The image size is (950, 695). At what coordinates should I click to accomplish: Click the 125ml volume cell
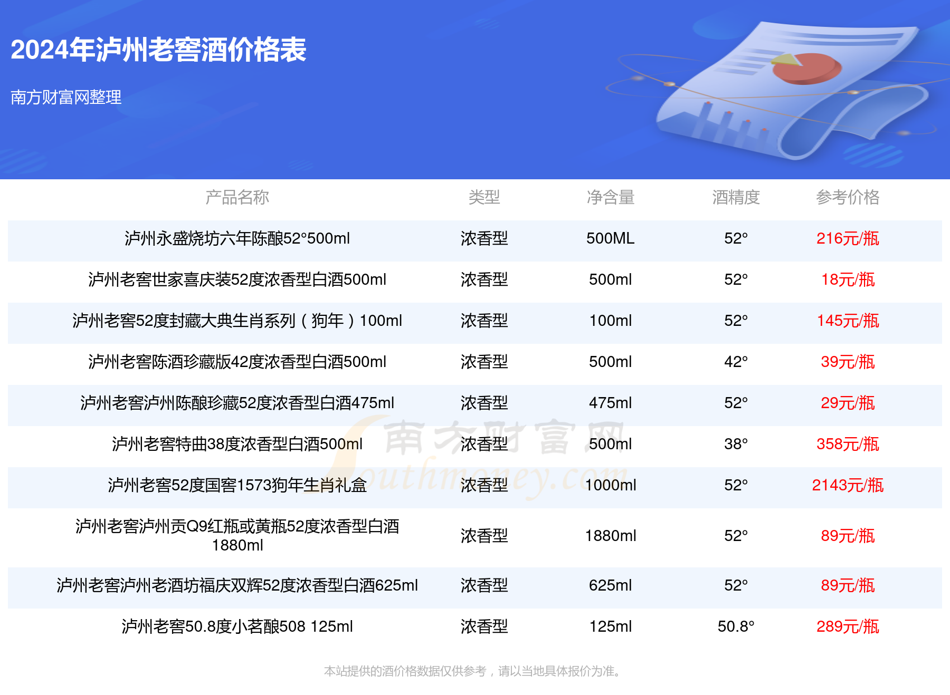tap(611, 626)
